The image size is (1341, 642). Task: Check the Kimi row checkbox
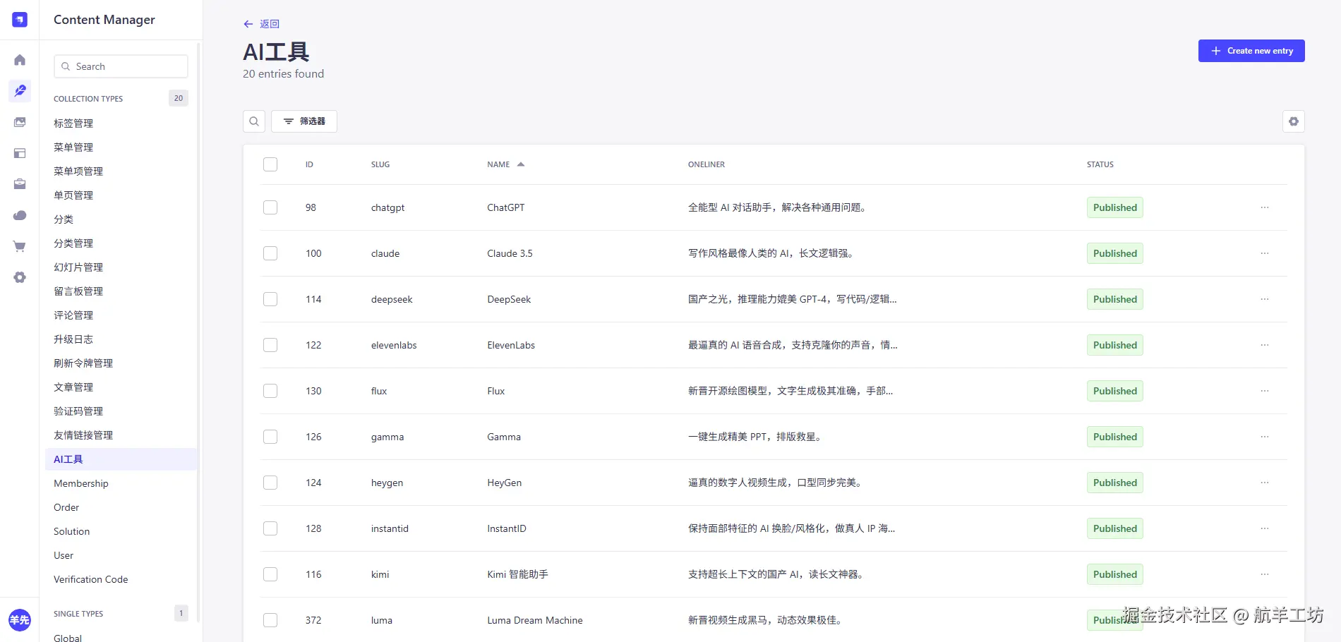pyautogui.click(x=270, y=574)
